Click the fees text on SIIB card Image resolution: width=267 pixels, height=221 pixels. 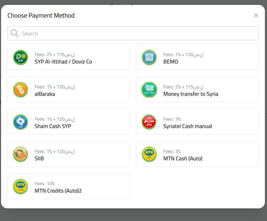pyautogui.click(x=55, y=152)
